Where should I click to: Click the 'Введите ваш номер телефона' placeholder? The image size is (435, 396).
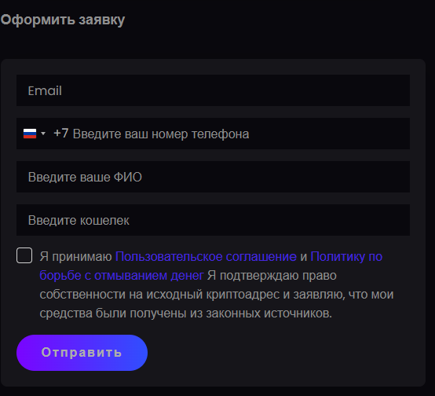161,134
